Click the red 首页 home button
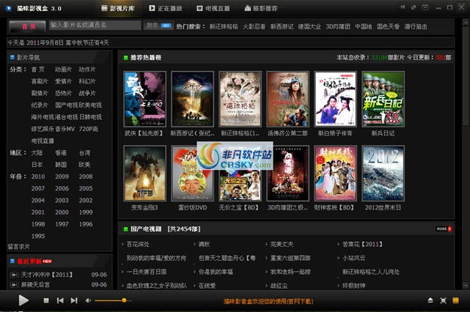 pyautogui.click(x=27, y=26)
